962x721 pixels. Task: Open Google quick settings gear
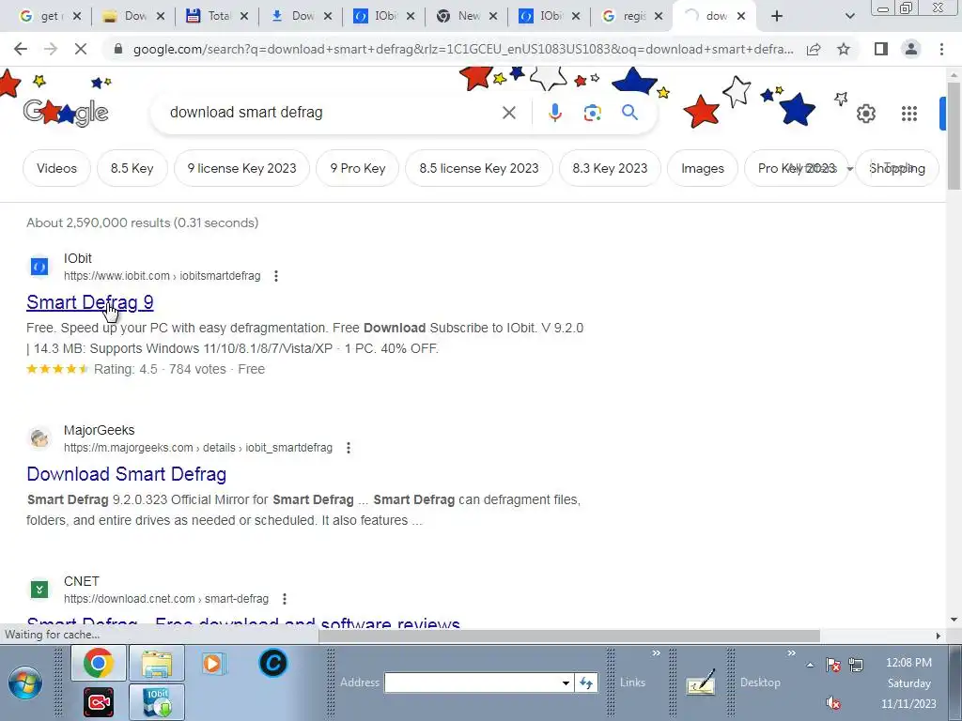865,114
